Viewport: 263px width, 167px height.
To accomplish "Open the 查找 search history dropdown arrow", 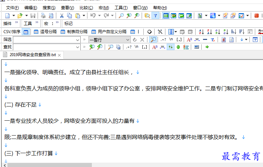I will pyautogui.click(x=78, y=47).
